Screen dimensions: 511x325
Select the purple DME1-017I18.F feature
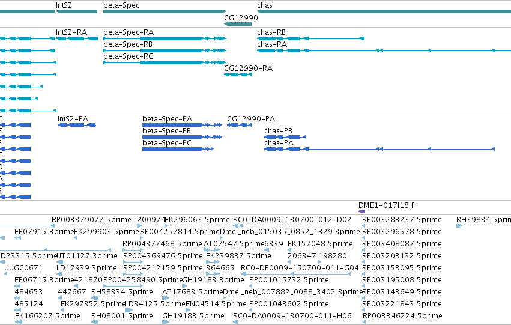point(361,211)
